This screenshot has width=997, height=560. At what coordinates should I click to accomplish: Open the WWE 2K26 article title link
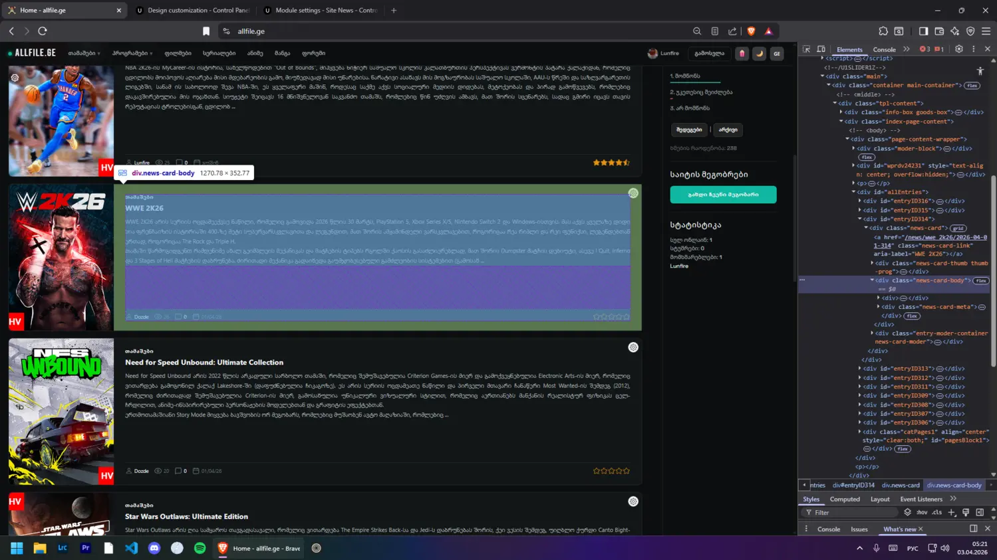click(x=144, y=208)
